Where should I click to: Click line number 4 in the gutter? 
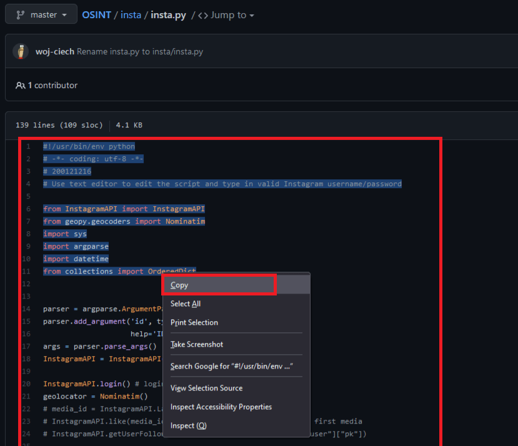[28, 184]
